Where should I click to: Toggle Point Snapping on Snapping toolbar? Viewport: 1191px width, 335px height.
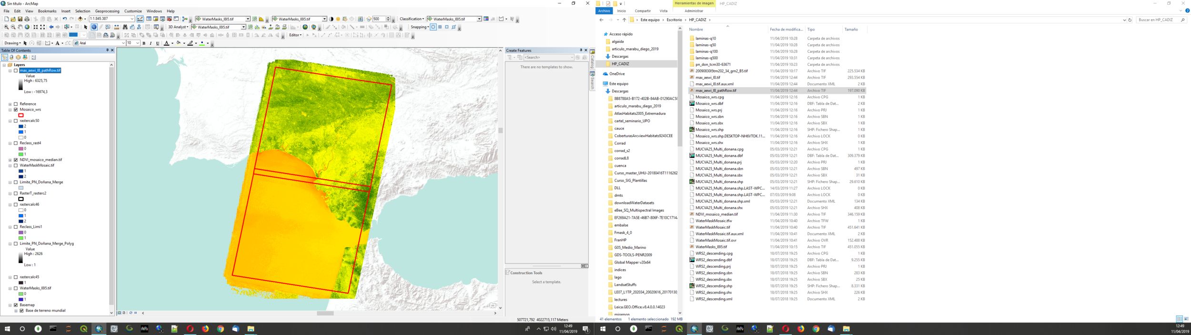pos(433,27)
